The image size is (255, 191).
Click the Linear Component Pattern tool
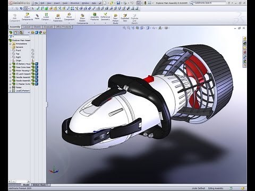[46, 17]
